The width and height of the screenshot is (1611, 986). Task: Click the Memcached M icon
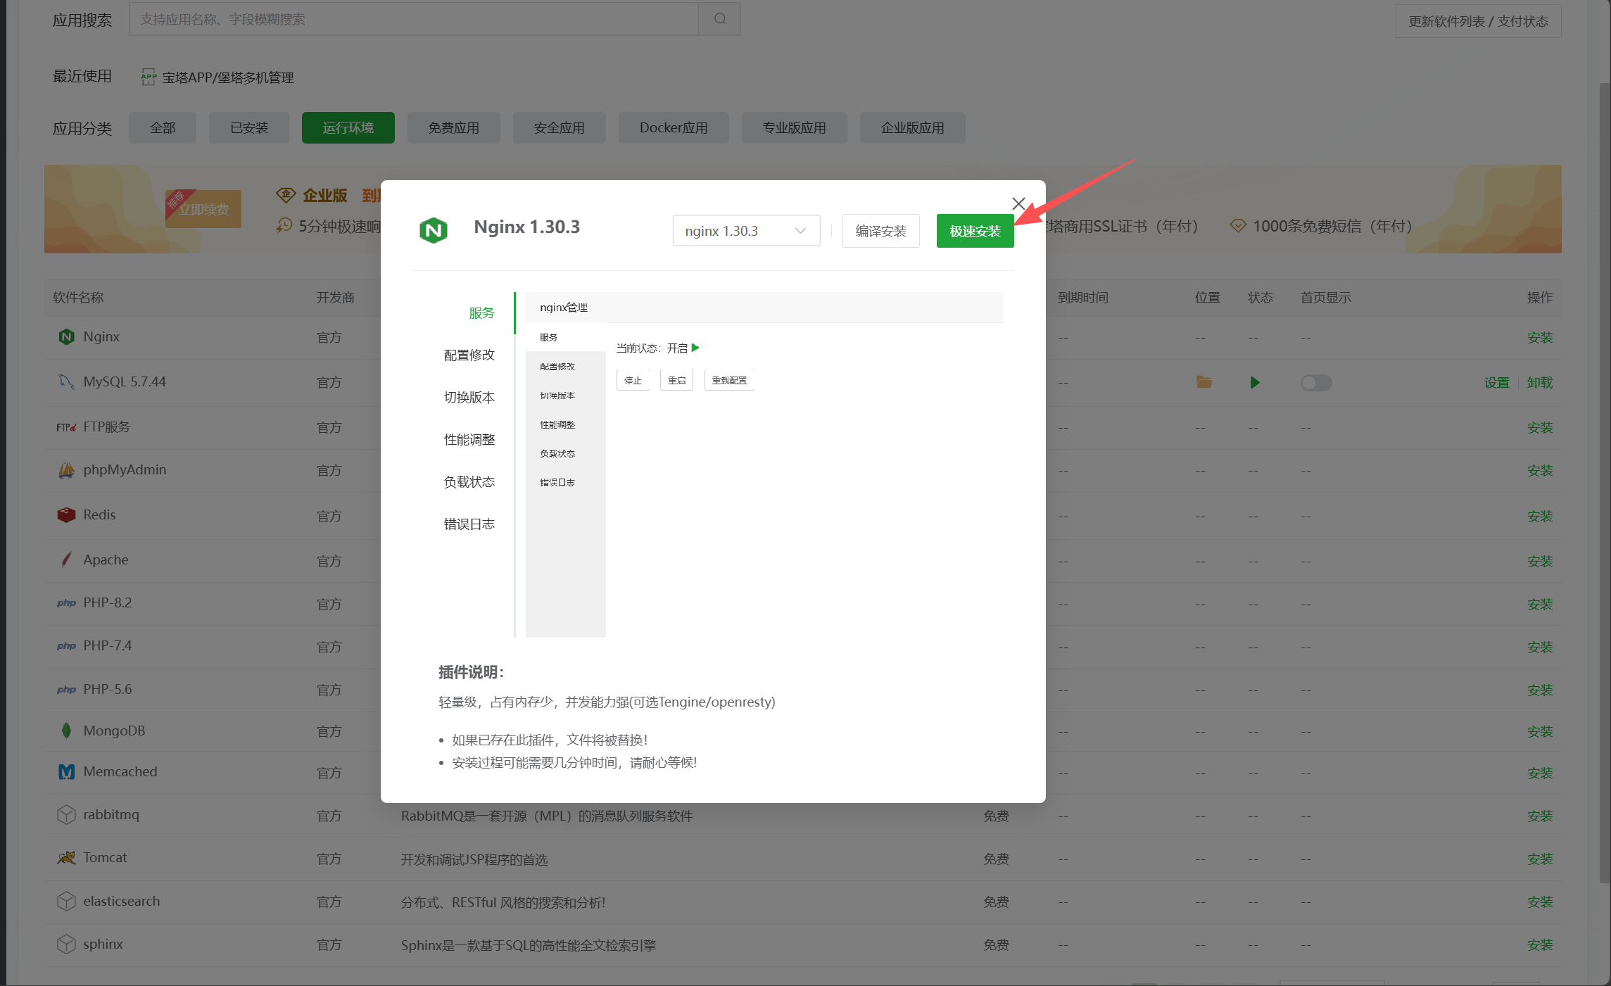point(66,772)
